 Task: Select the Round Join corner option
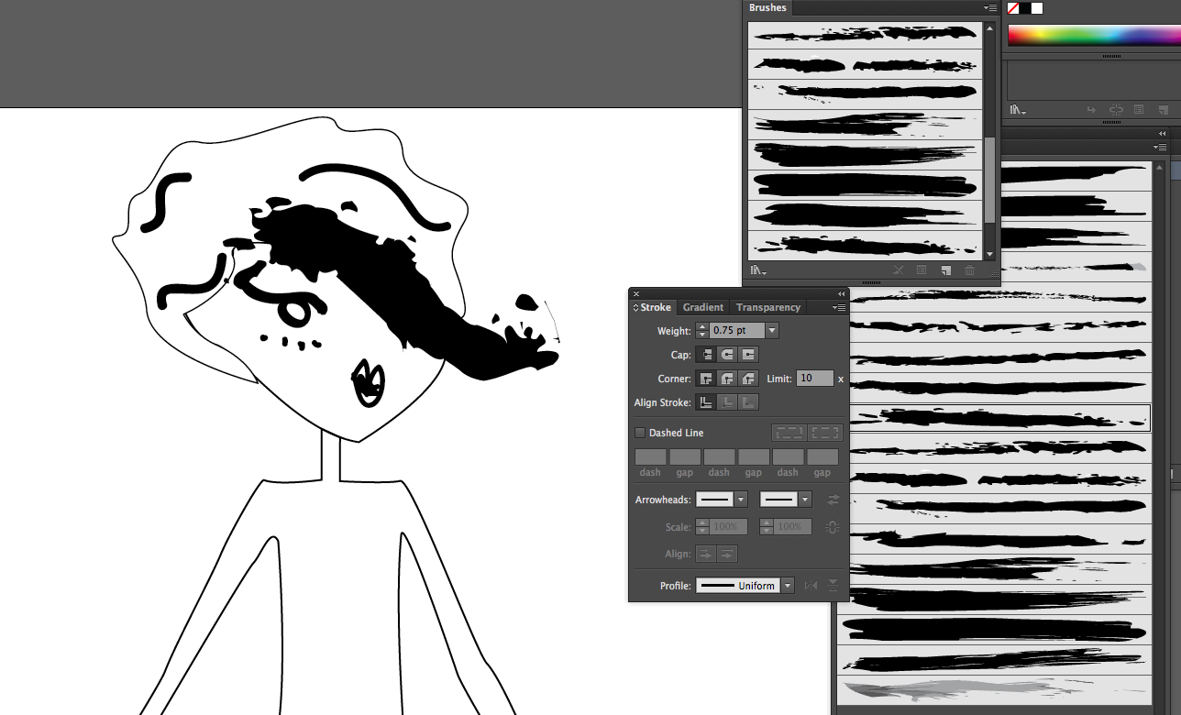727,378
